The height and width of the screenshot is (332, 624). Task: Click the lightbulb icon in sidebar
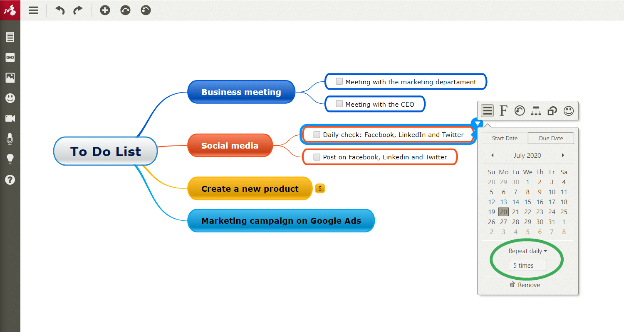(10, 159)
